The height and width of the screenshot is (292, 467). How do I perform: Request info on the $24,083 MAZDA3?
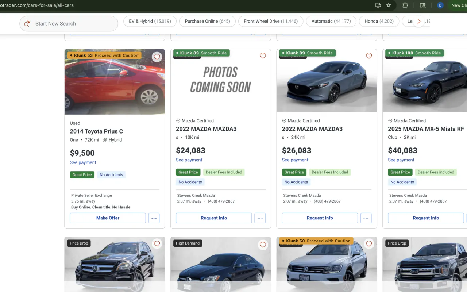[x=214, y=218]
